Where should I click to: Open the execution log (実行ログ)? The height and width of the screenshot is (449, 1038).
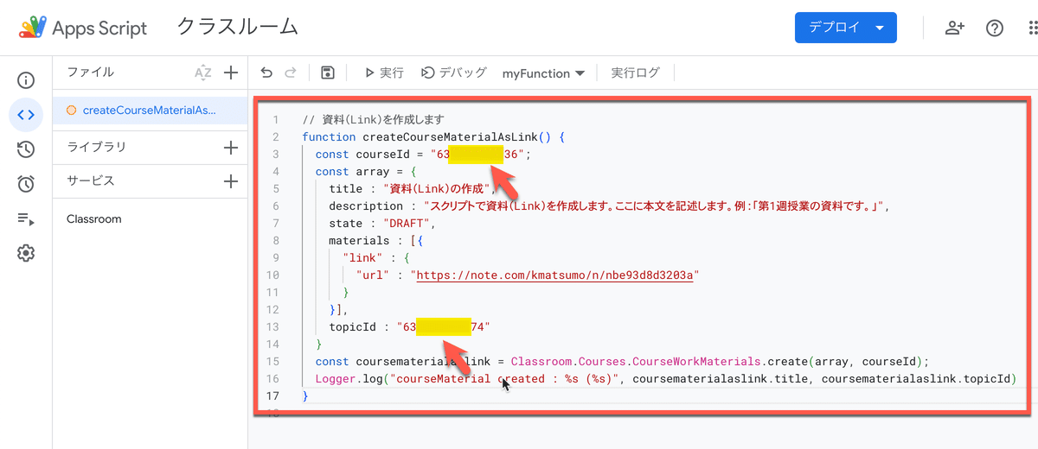635,73
